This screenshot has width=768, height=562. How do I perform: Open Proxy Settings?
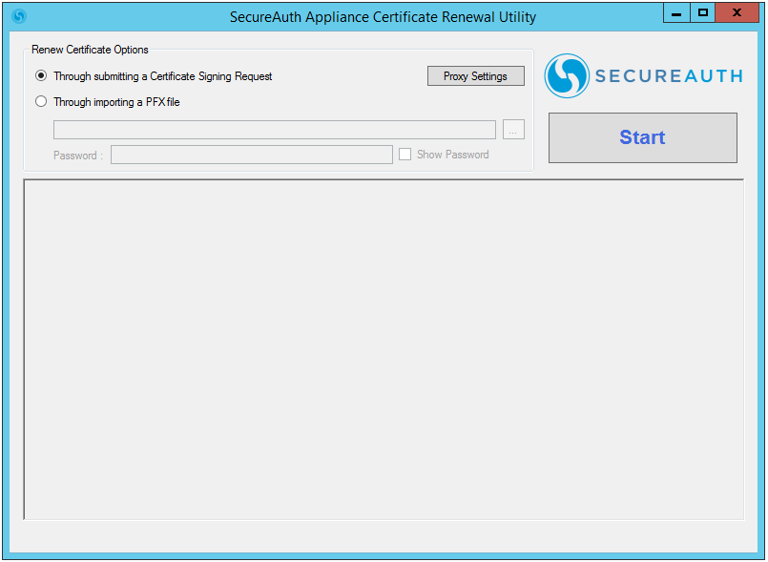(x=475, y=76)
